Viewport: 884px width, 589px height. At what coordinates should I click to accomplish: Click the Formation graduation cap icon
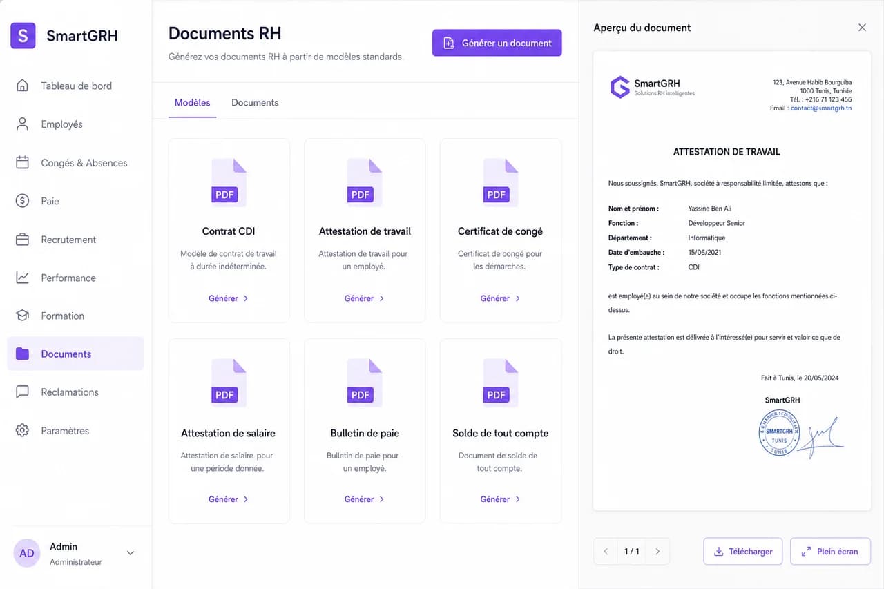22,316
